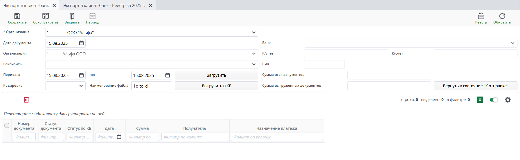Check the select-all checkbox in table header
The height and width of the screenshot is (160, 520).
tap(7, 126)
